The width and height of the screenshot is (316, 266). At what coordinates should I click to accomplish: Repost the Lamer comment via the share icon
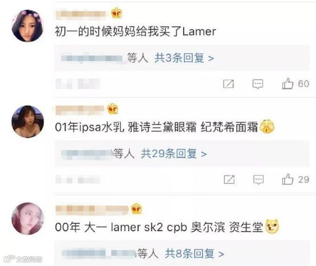coord(229,84)
